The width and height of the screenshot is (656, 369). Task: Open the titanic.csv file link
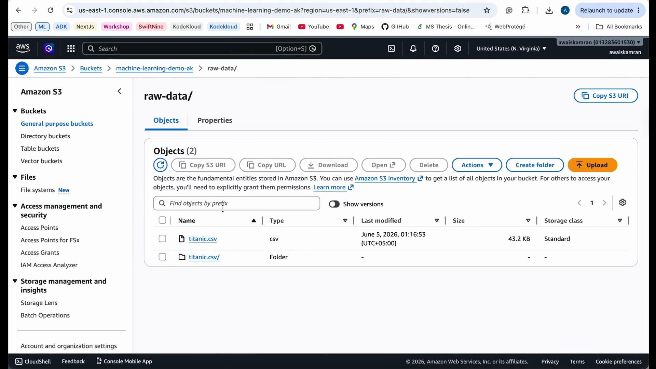click(x=203, y=239)
